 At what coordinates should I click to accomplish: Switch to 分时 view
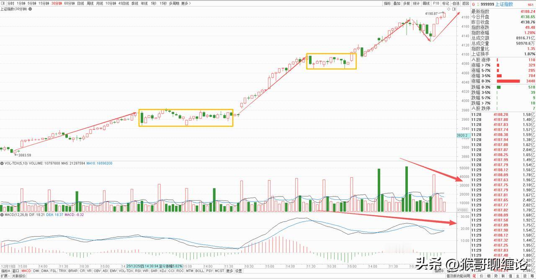[x=11, y=3]
